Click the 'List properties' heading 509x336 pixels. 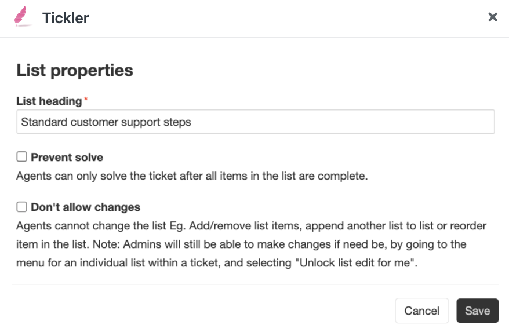(x=75, y=70)
